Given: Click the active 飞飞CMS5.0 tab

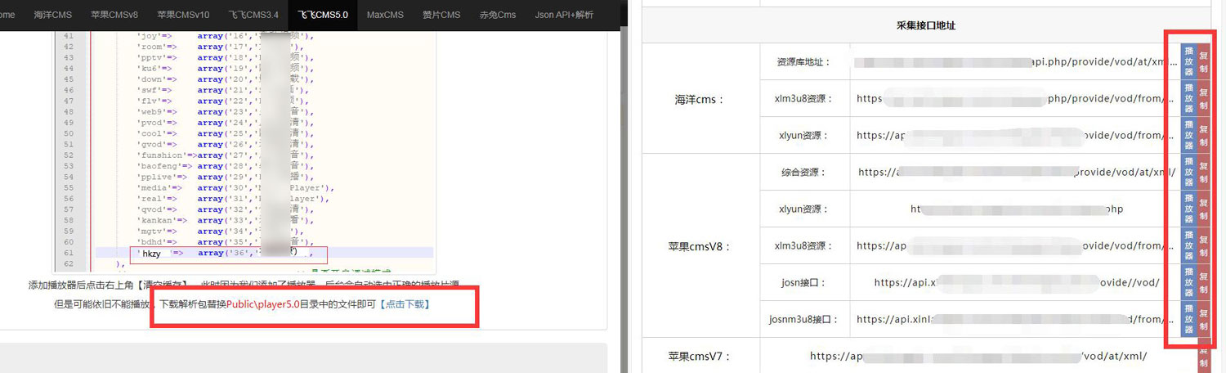Looking at the screenshot, I should click(x=323, y=15).
